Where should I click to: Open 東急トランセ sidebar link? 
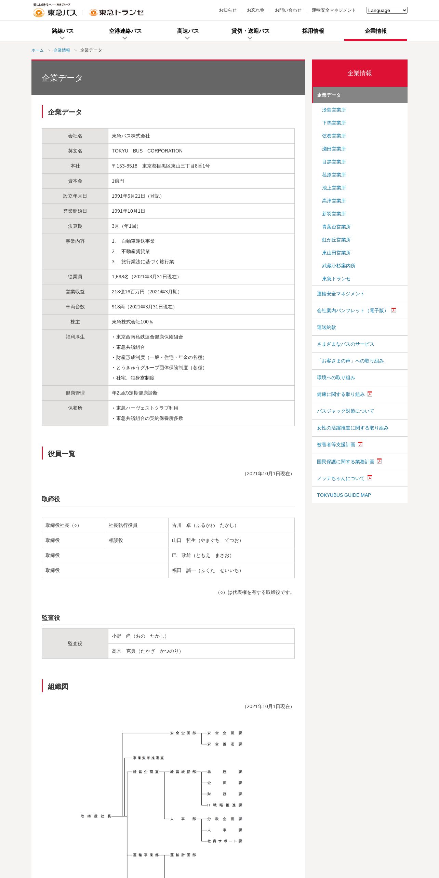coord(336,279)
